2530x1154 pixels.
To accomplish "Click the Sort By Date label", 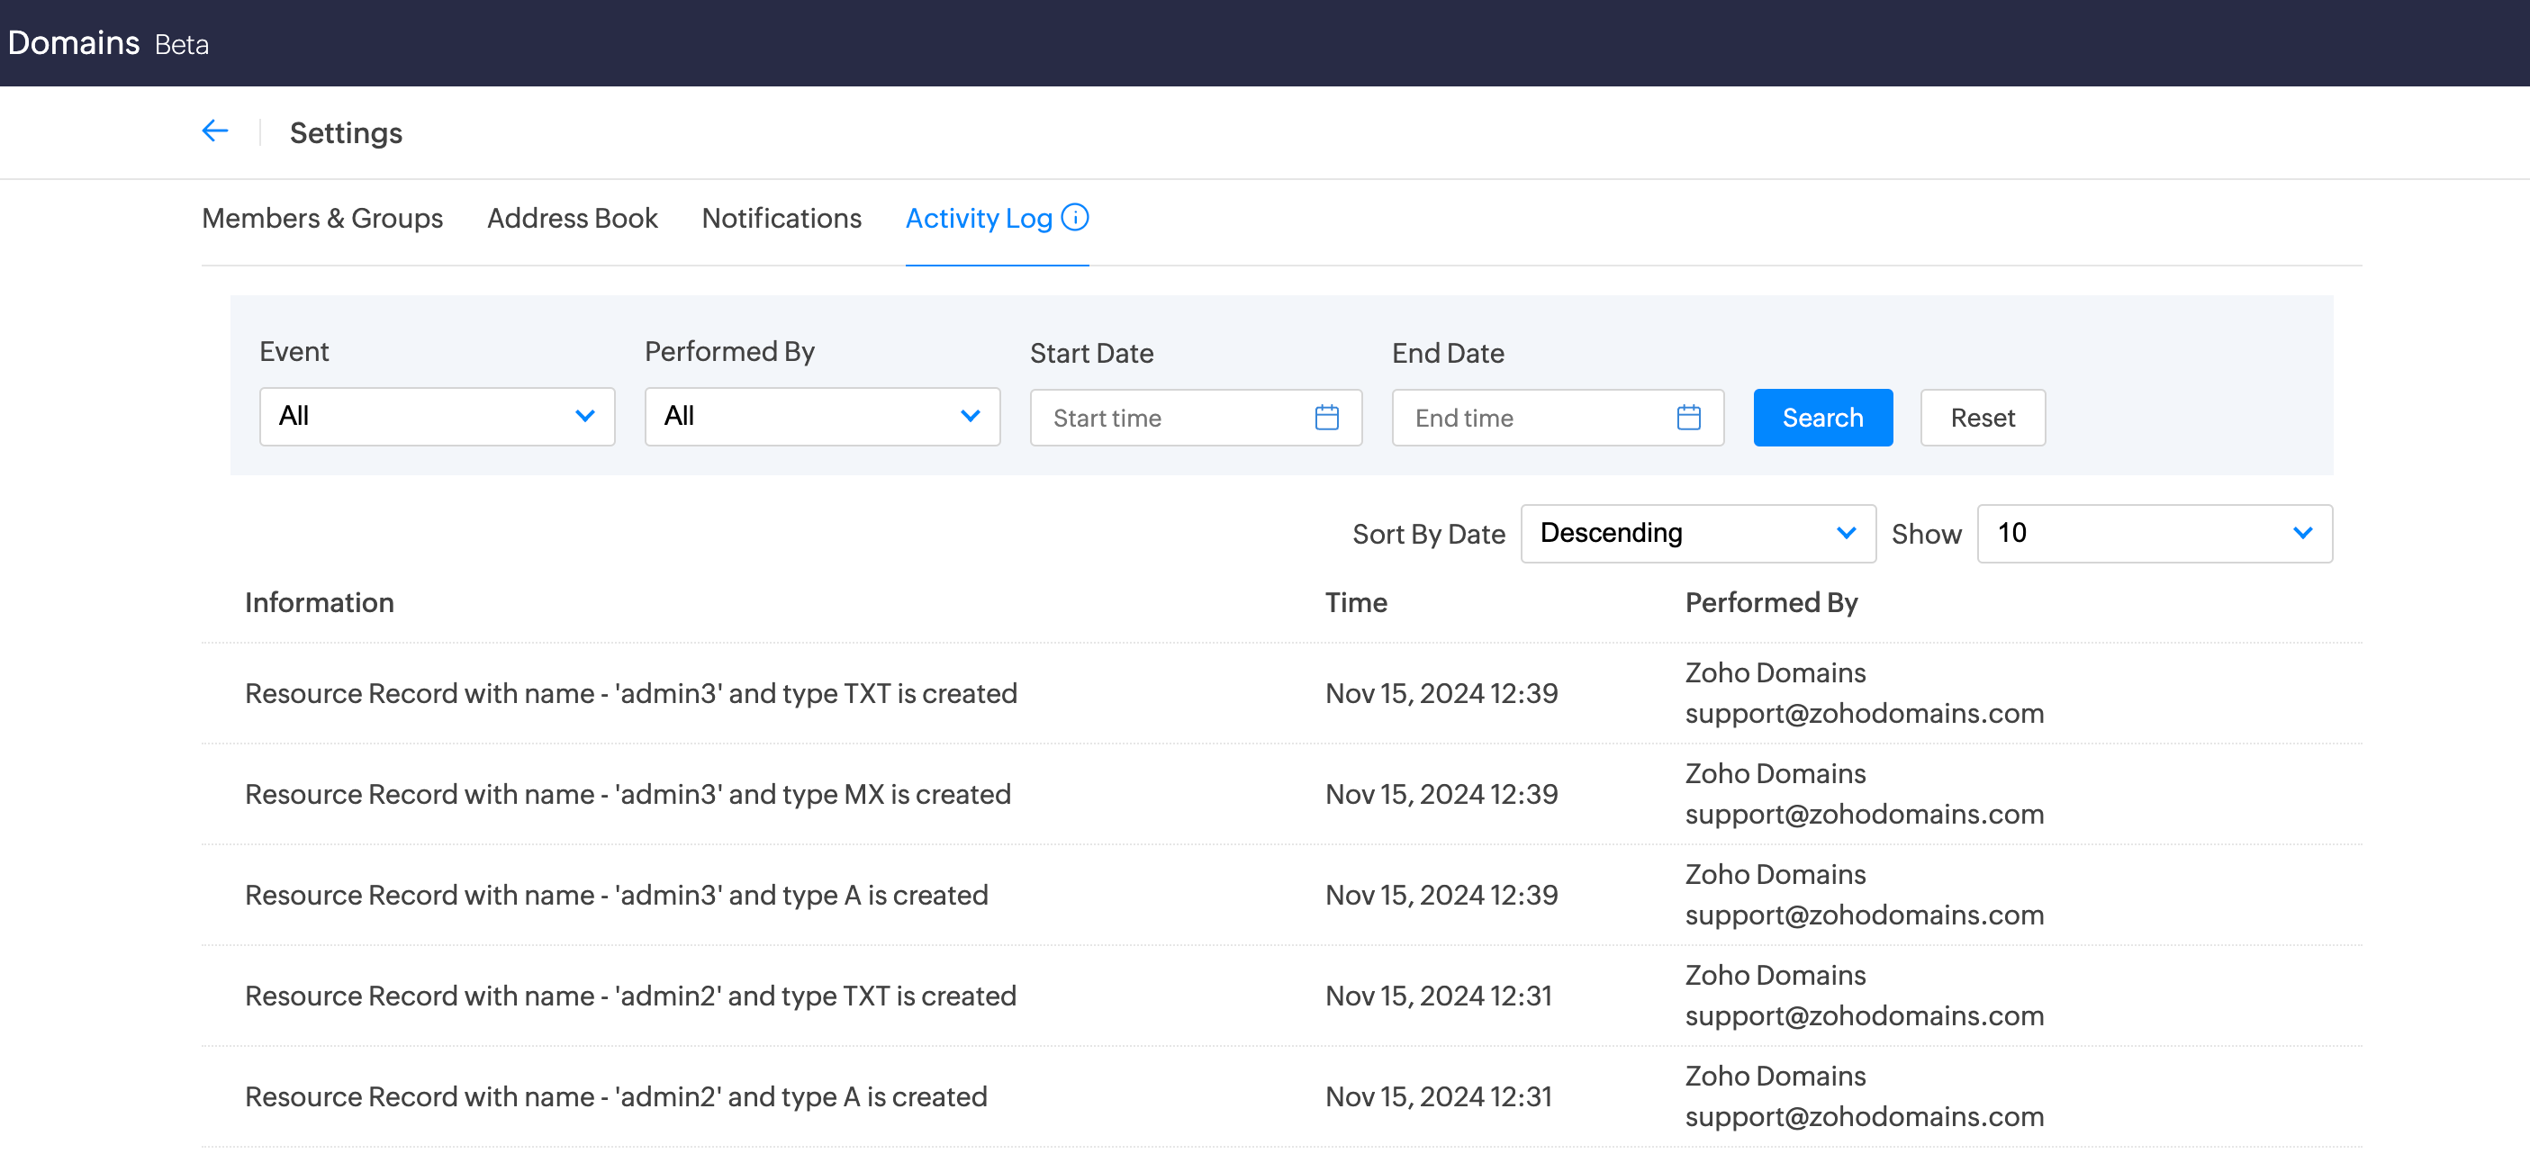I will tap(1428, 535).
